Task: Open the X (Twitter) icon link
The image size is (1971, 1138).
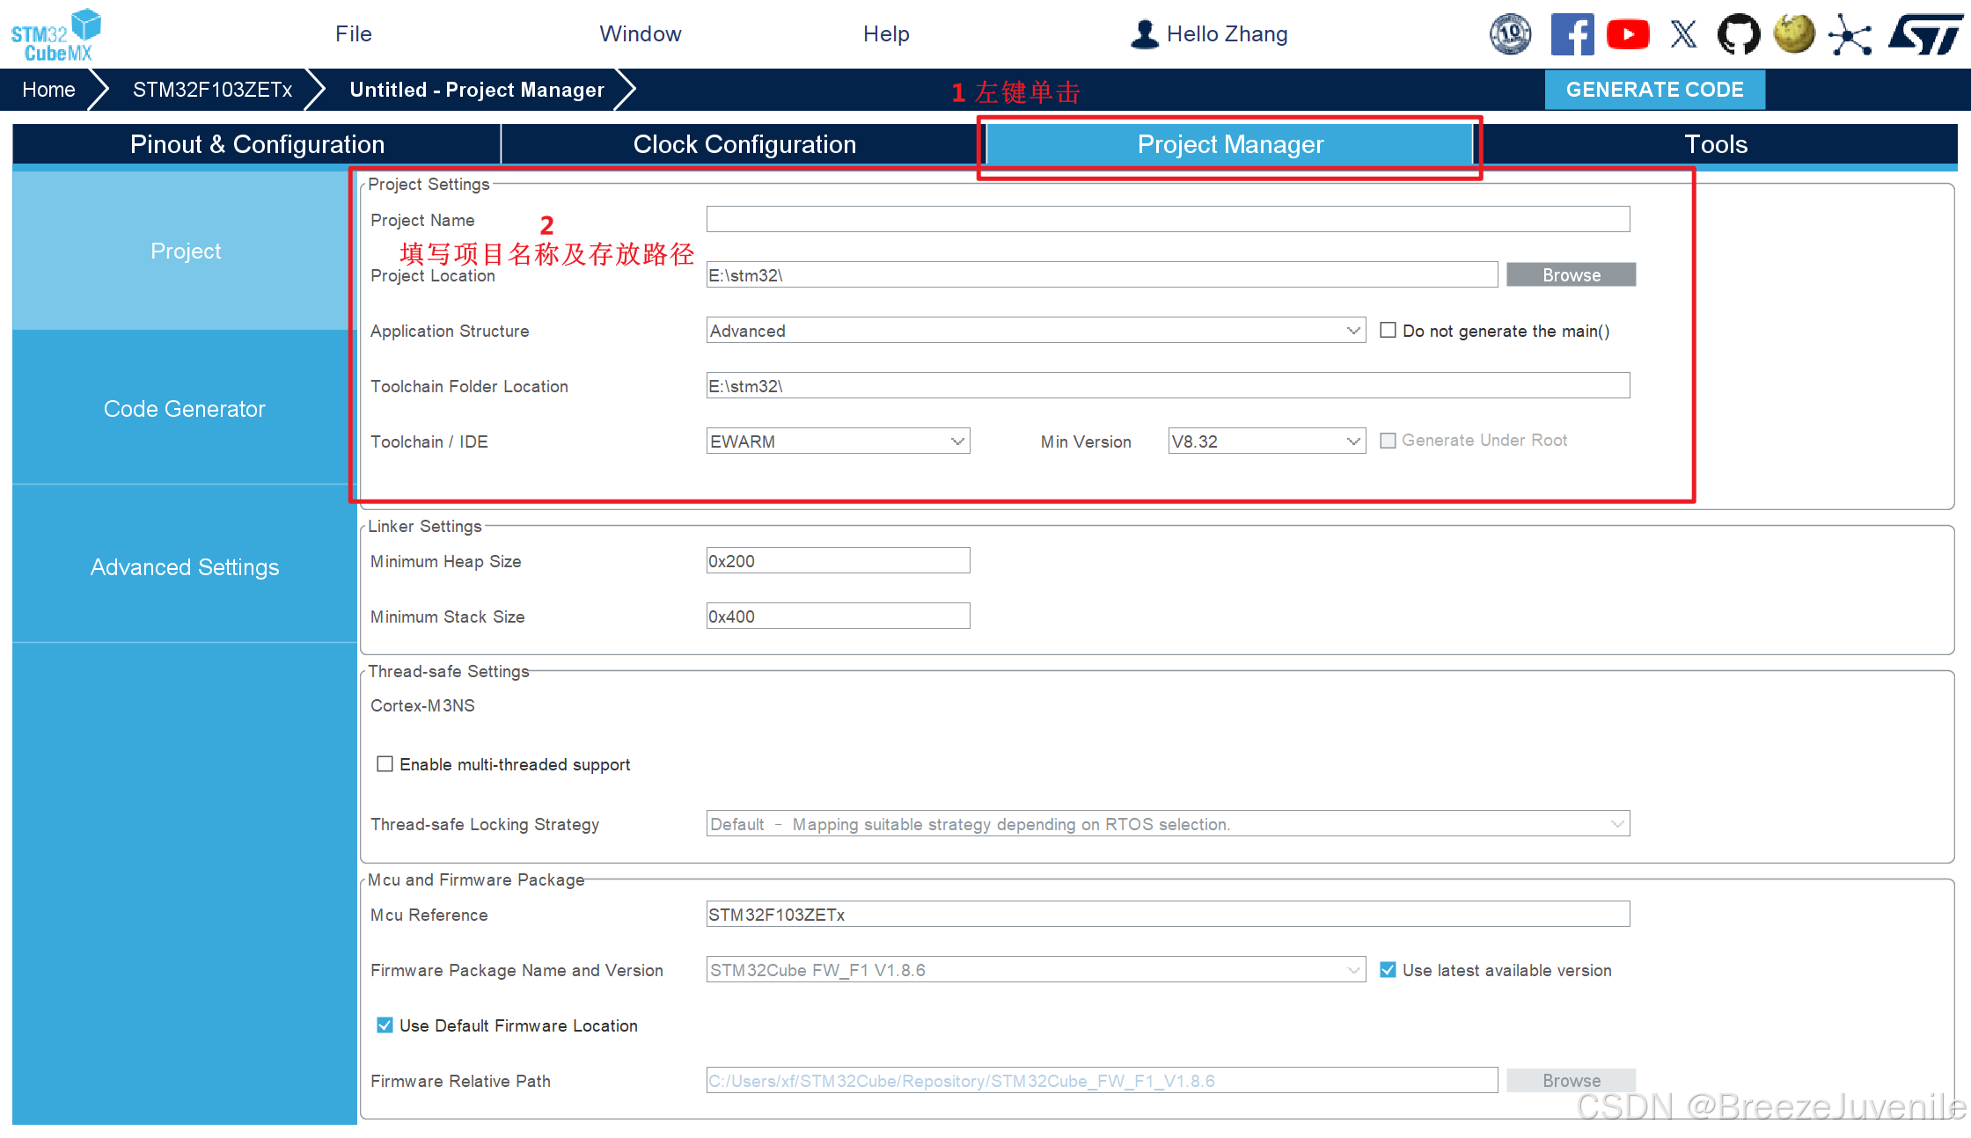Action: pos(1683,34)
